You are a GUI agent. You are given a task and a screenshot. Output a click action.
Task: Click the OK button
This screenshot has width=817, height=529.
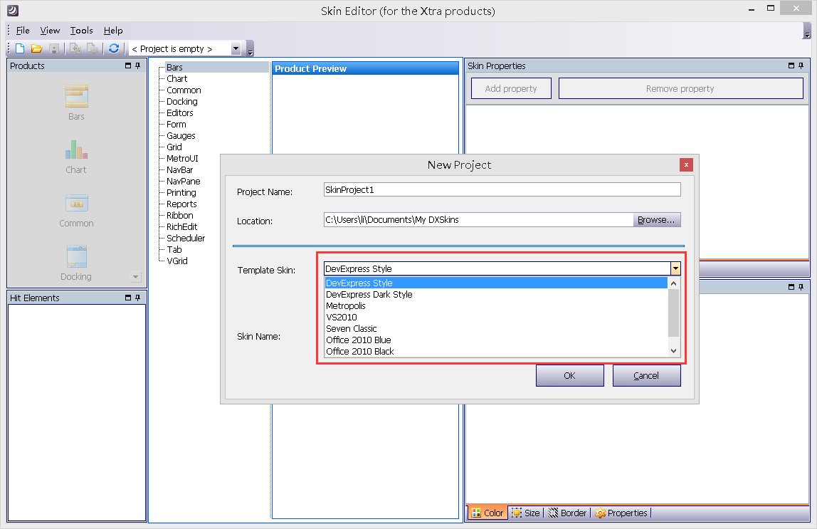(x=569, y=375)
